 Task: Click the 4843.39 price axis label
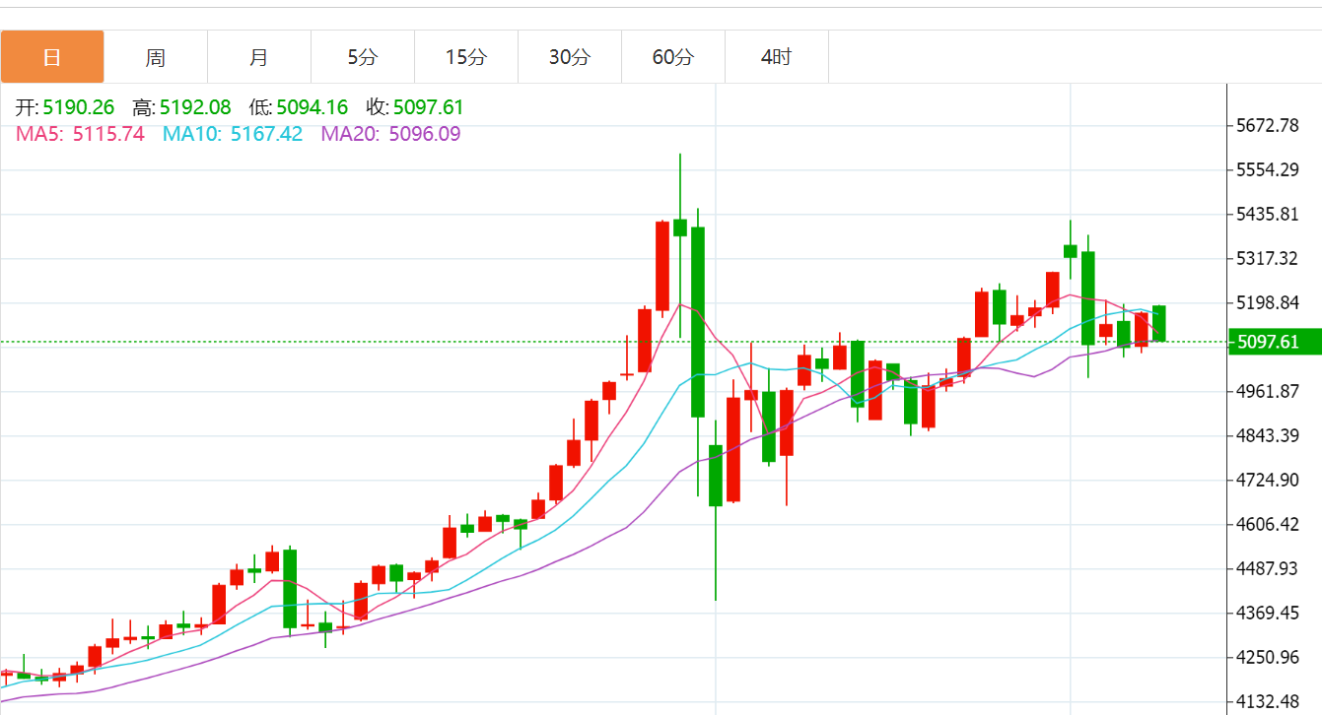pyautogui.click(x=1268, y=436)
